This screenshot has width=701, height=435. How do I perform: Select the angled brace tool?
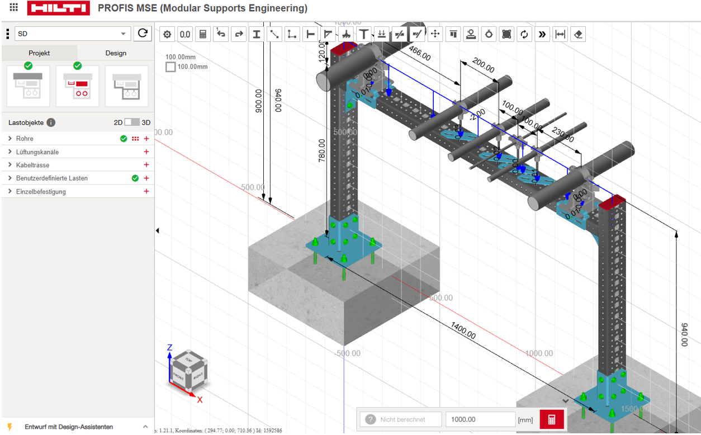click(328, 34)
